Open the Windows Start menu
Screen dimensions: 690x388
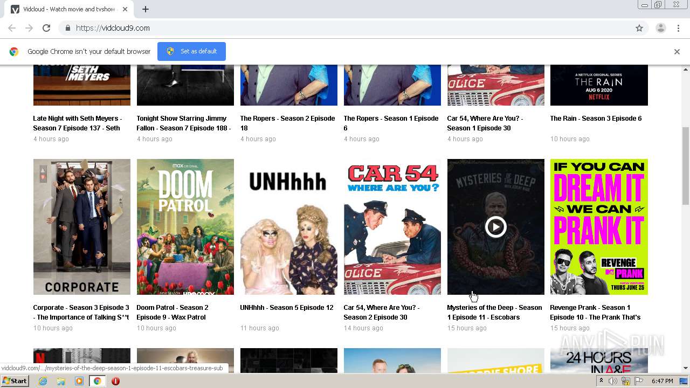(x=15, y=381)
